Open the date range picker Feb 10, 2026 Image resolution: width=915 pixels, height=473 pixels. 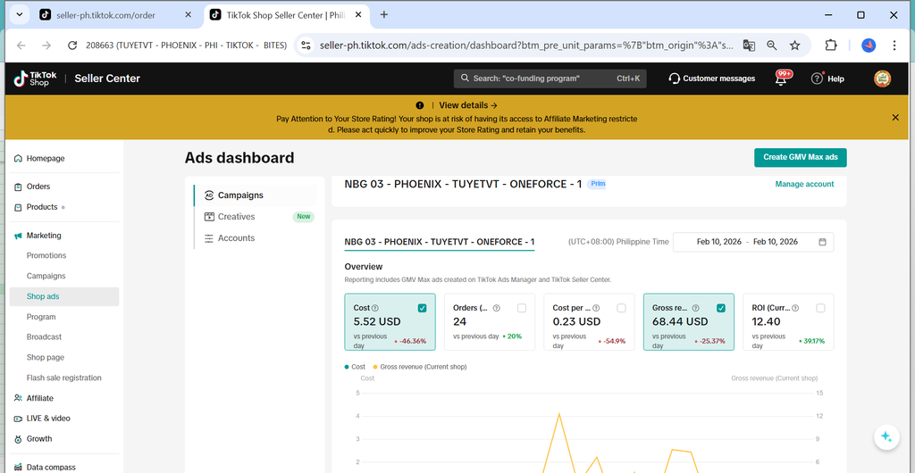pos(752,242)
